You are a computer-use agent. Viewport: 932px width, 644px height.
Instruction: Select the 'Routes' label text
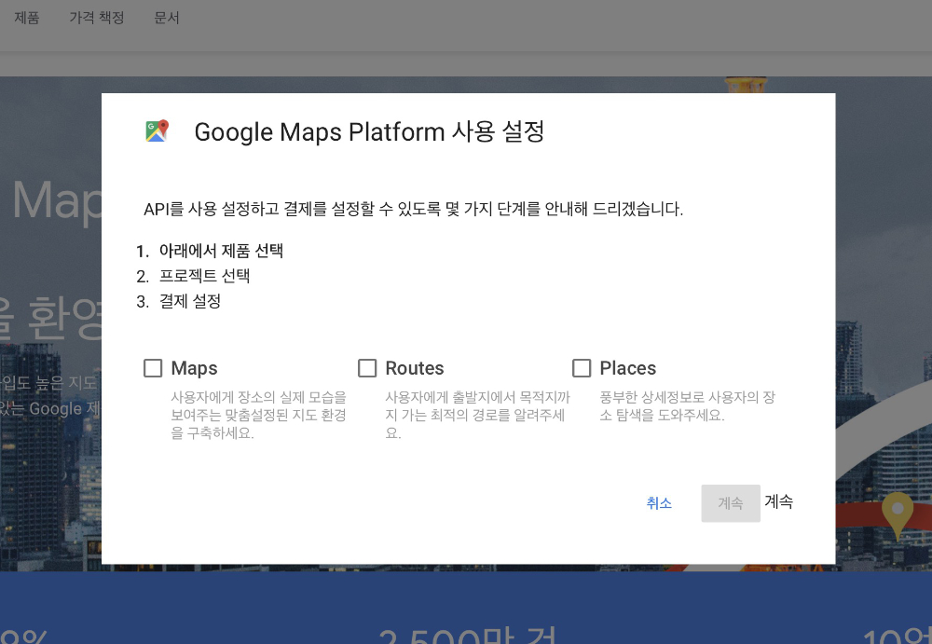pos(415,368)
